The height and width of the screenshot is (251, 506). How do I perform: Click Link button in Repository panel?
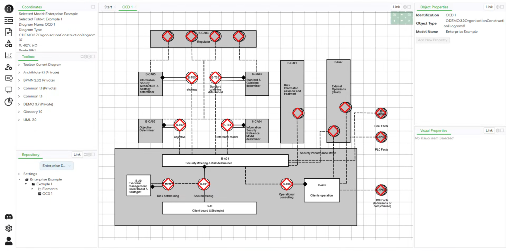77,155
